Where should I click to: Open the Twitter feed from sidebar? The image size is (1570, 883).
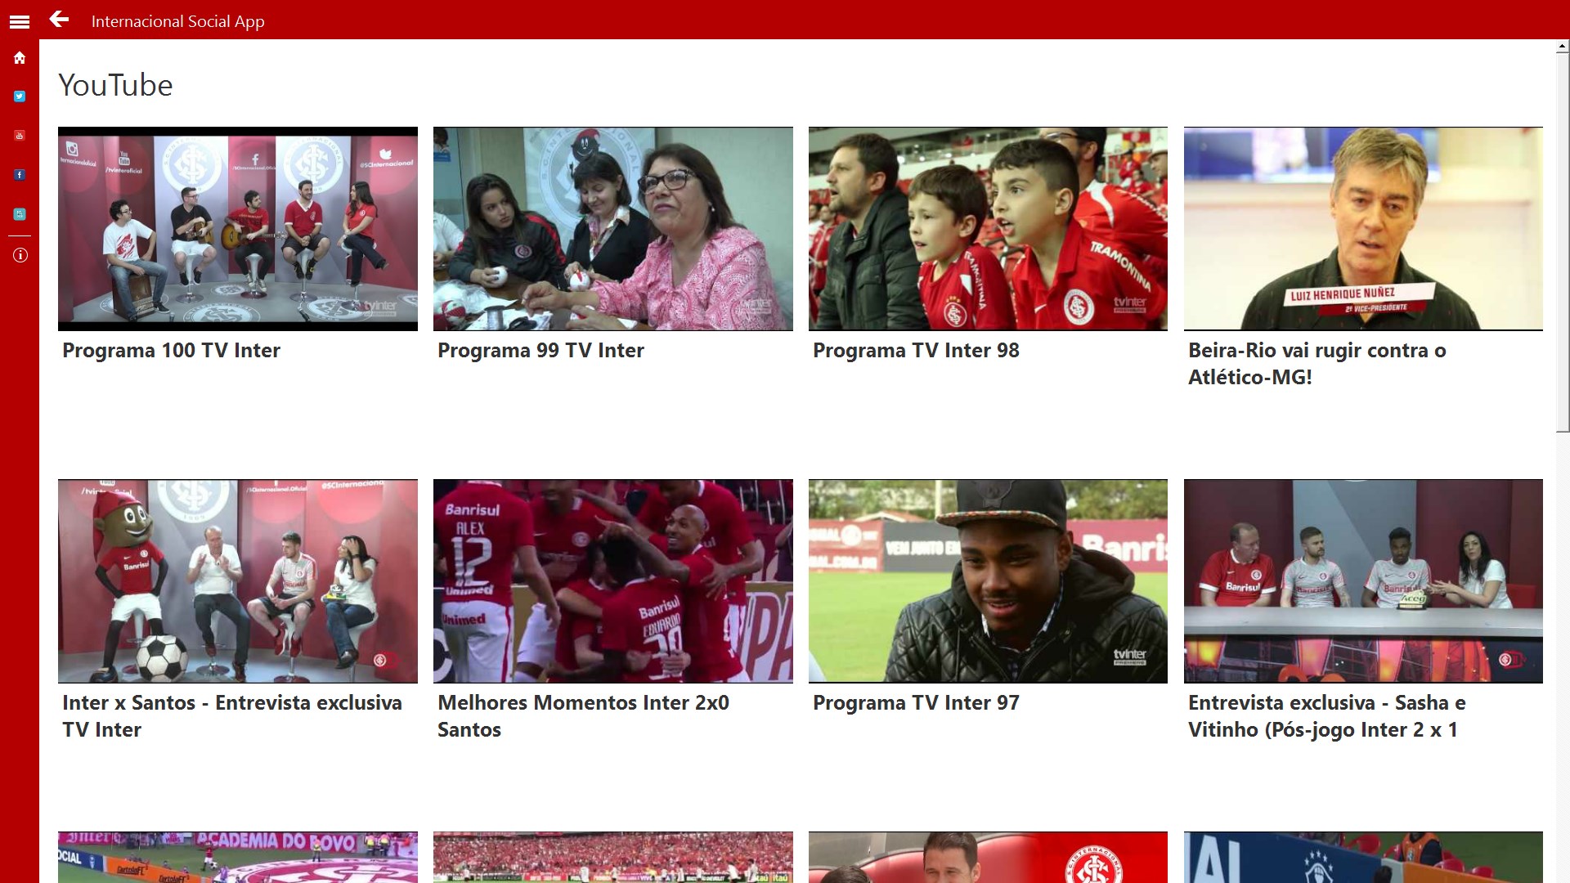20,96
